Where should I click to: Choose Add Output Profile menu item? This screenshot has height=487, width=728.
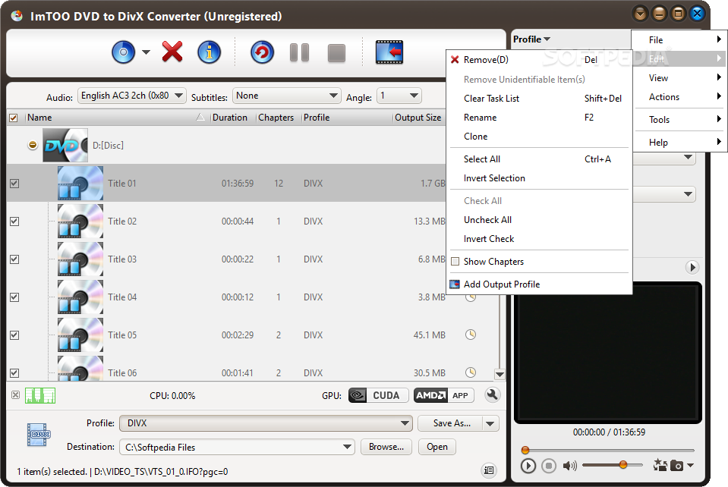click(539, 284)
